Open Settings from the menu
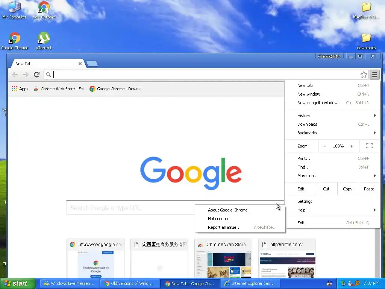The height and width of the screenshot is (289, 385). [x=332, y=201]
